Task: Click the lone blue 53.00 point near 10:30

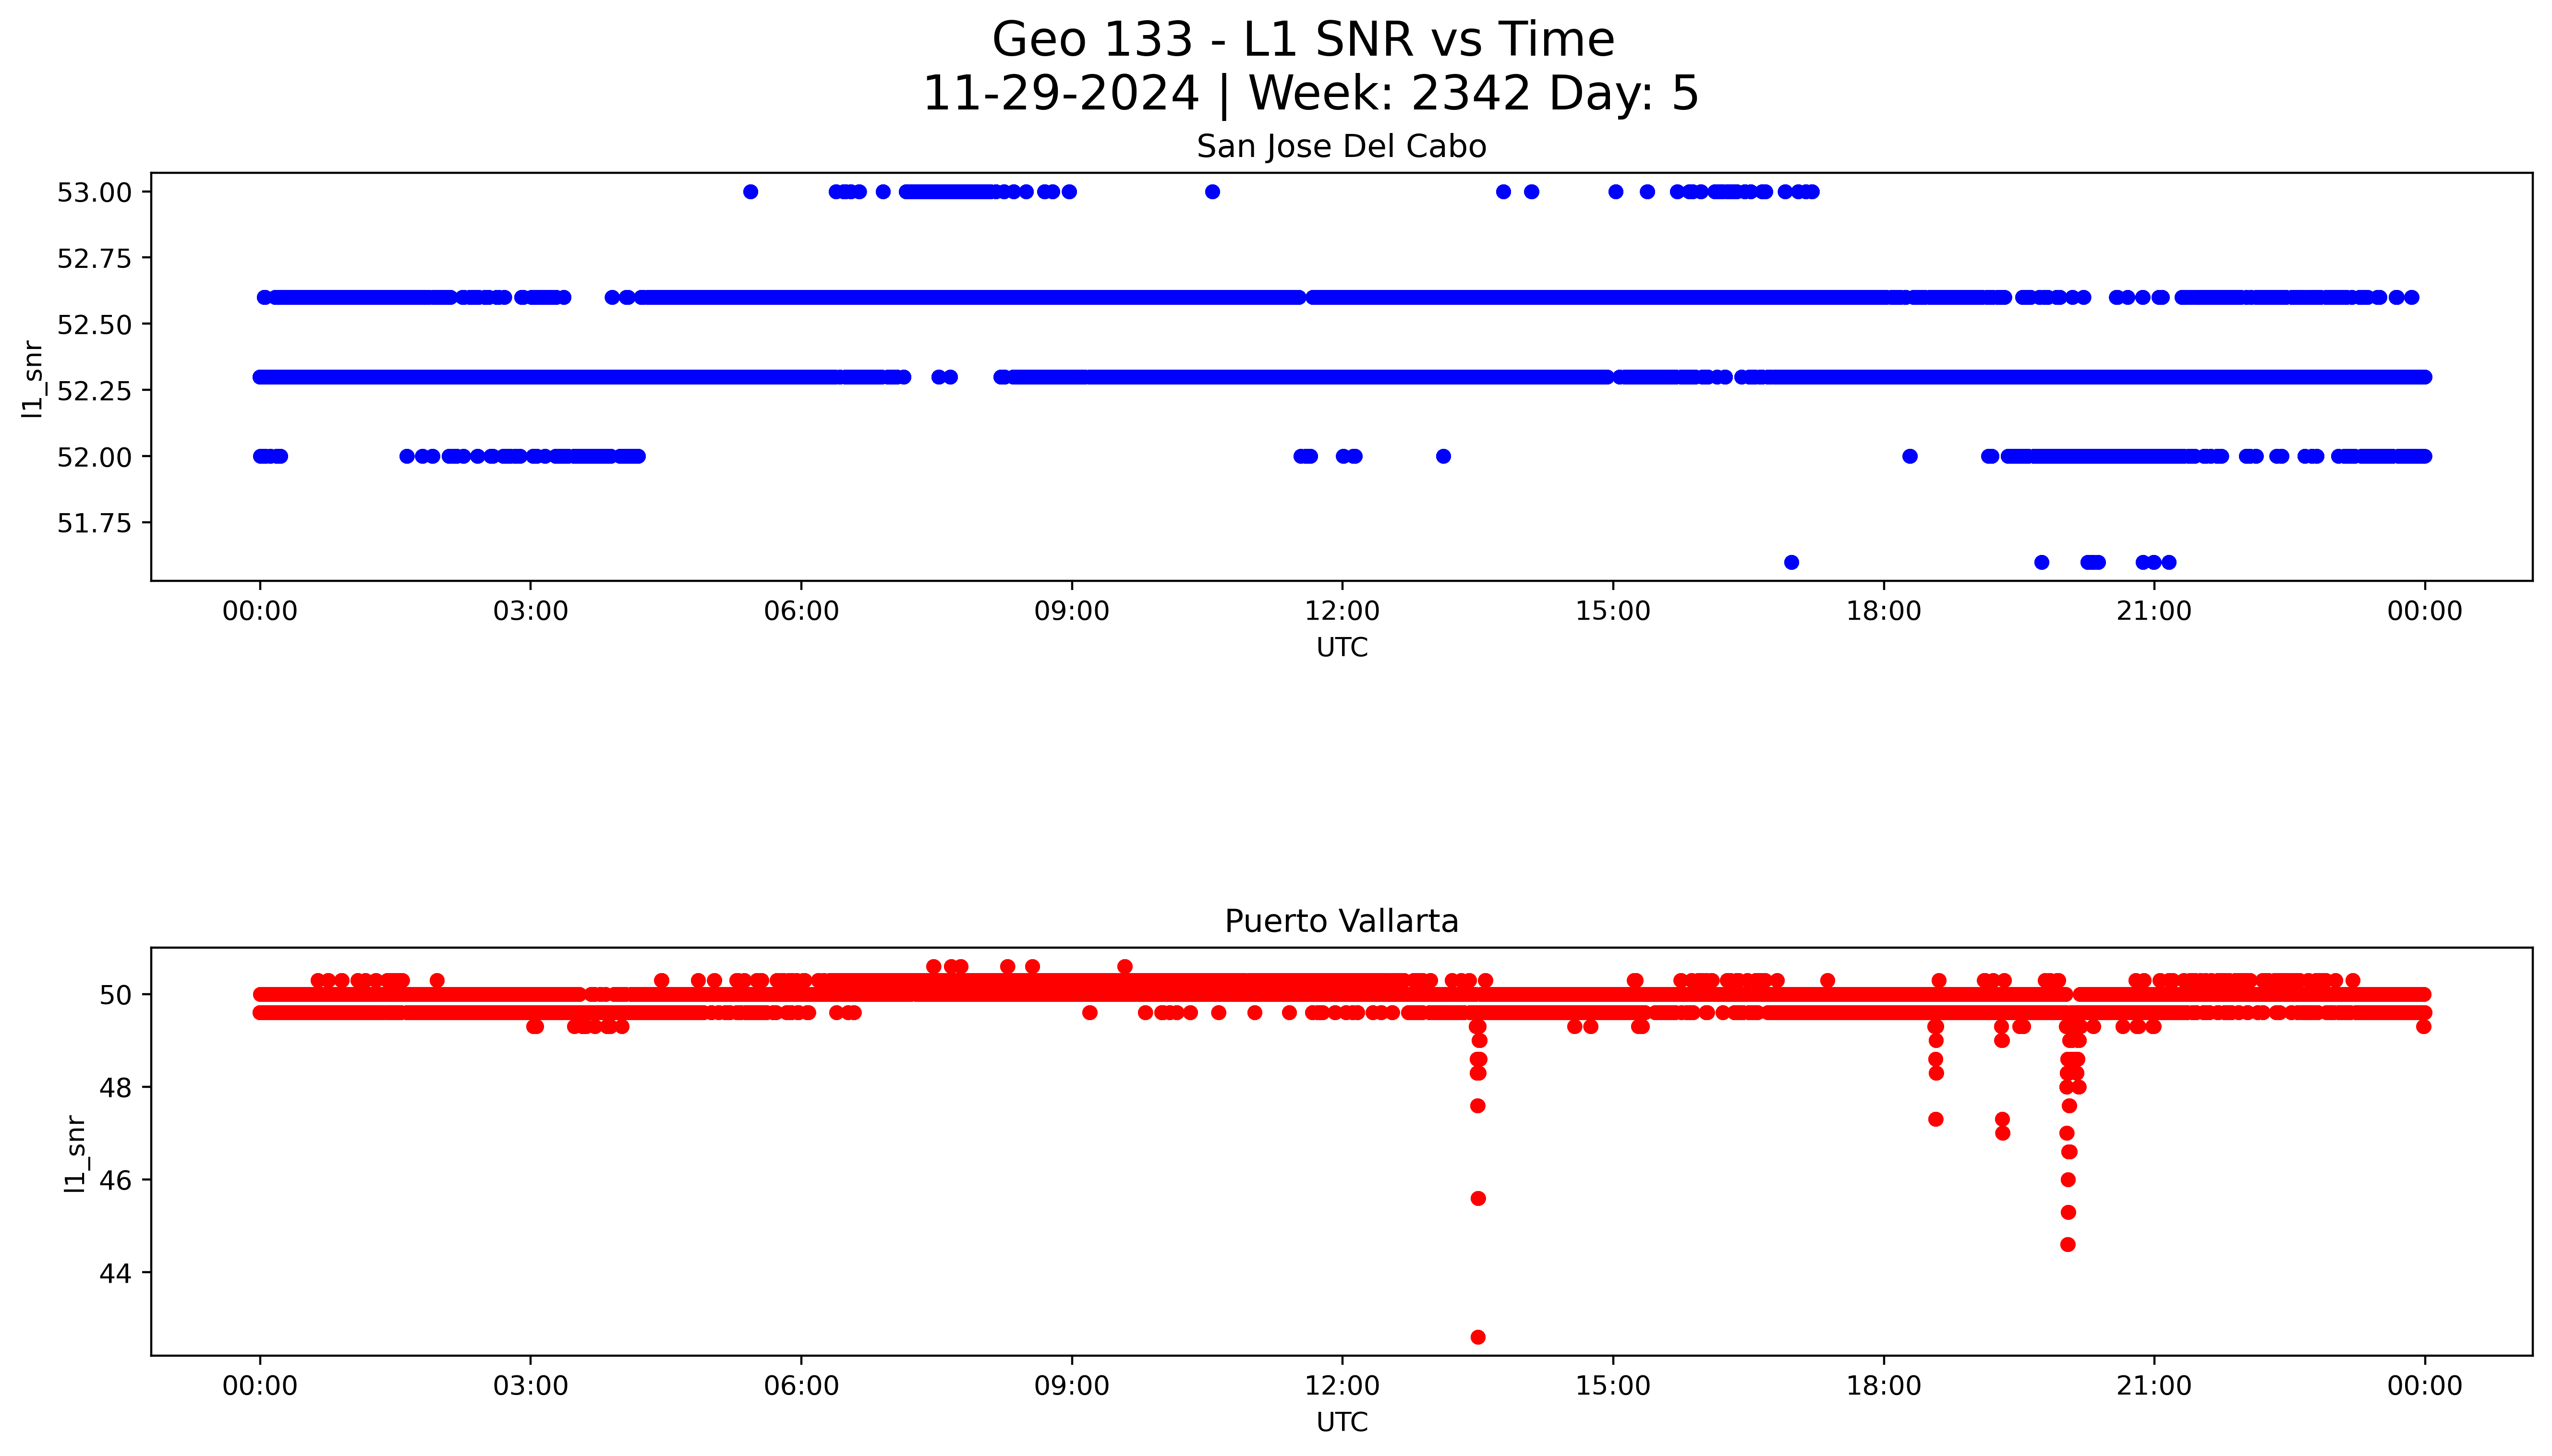Action: (1212, 192)
